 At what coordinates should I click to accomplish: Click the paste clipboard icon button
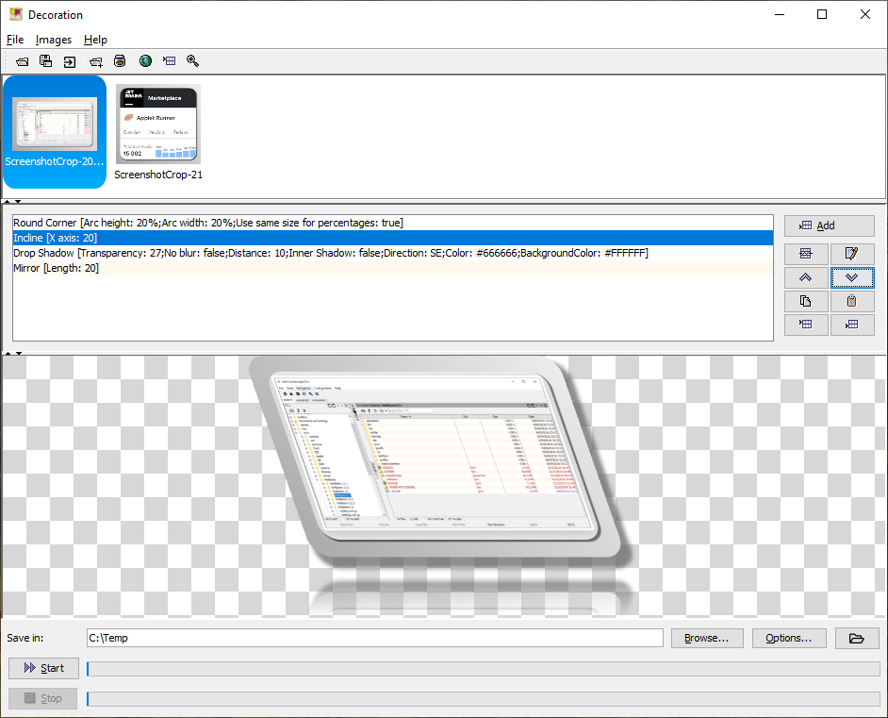852,301
